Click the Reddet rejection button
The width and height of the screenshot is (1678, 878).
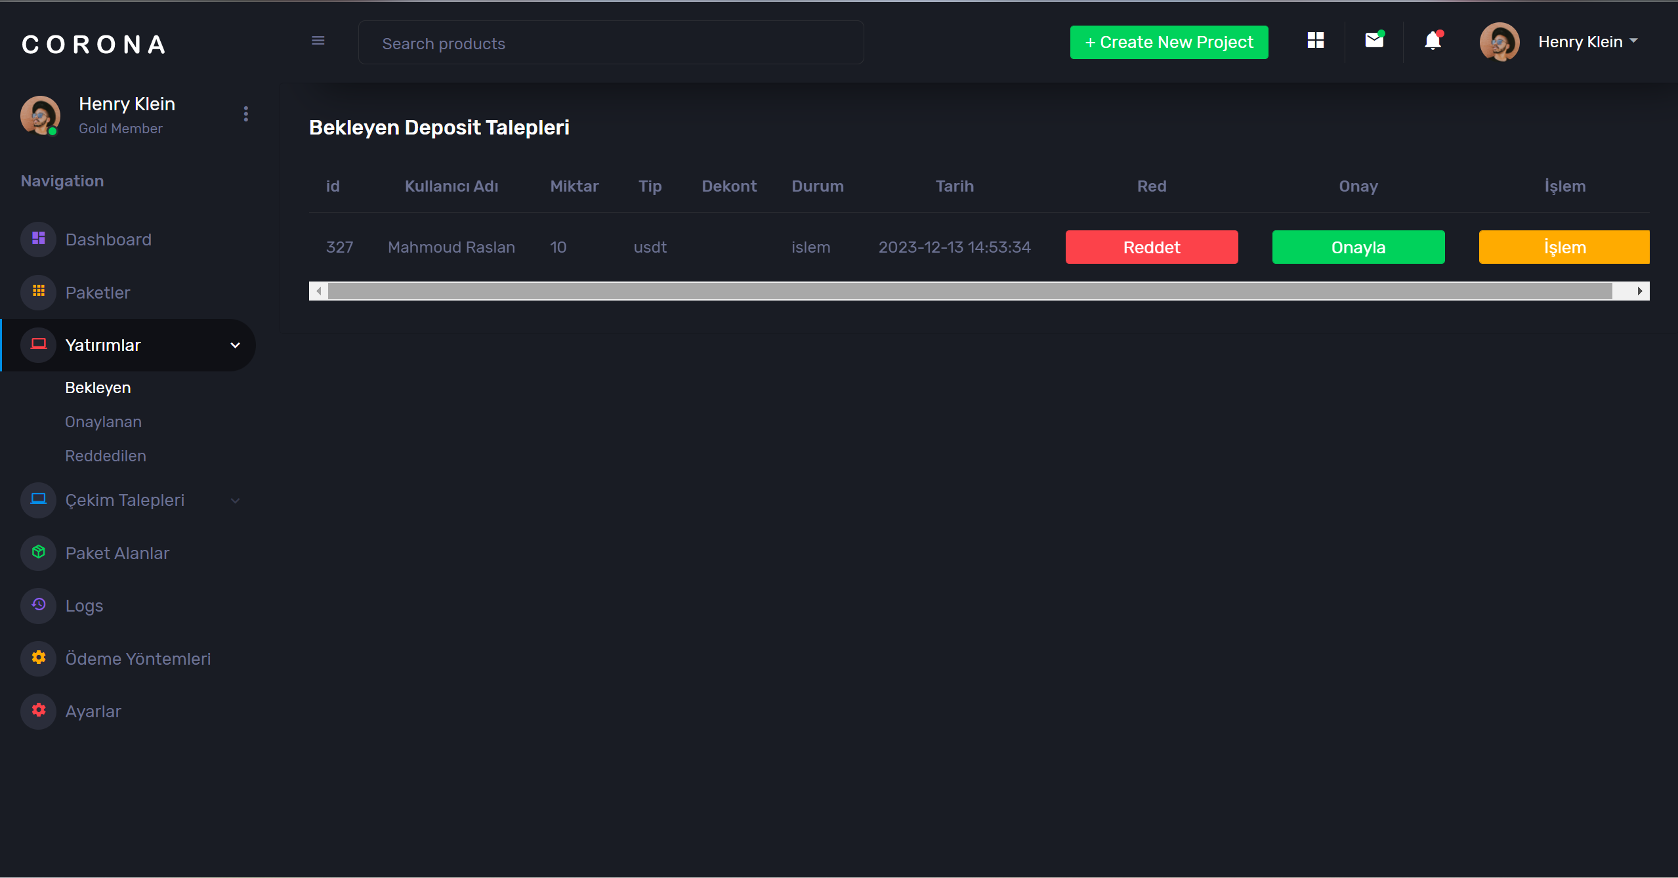click(1151, 247)
